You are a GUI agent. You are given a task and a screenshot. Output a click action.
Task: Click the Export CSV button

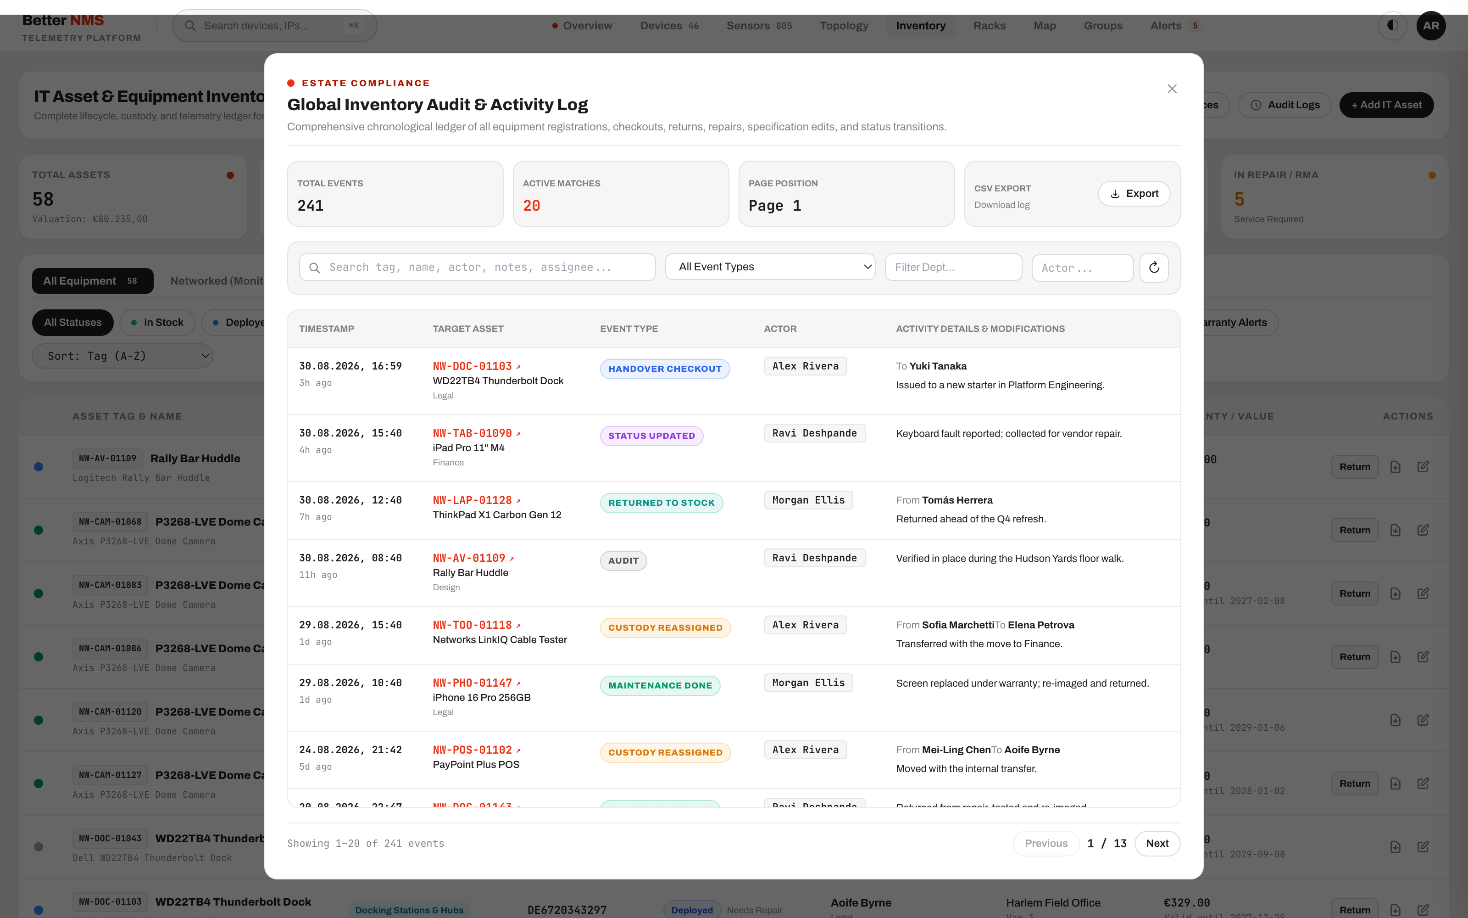[1133, 194]
